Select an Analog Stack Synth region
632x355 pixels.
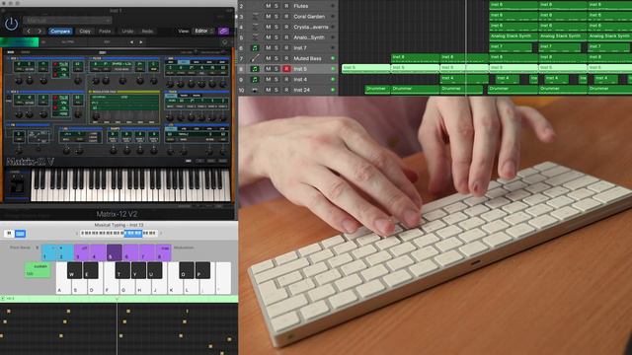click(x=513, y=37)
